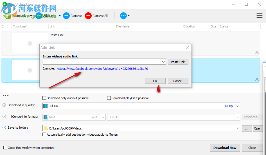Maximize the Any Video Downloader window
Viewport: 266px width, 155px height.
point(246,4)
